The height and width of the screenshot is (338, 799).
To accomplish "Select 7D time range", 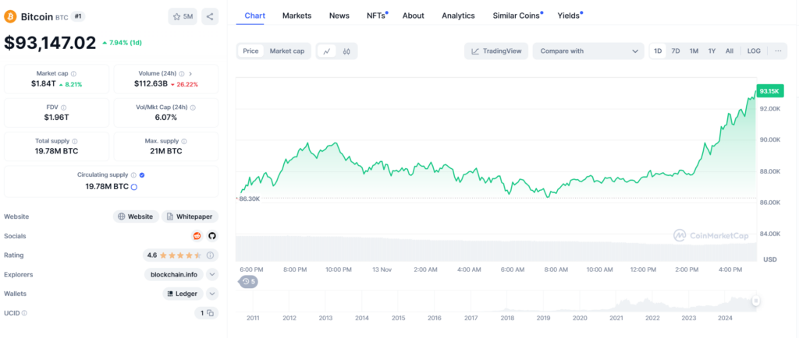I will (675, 51).
